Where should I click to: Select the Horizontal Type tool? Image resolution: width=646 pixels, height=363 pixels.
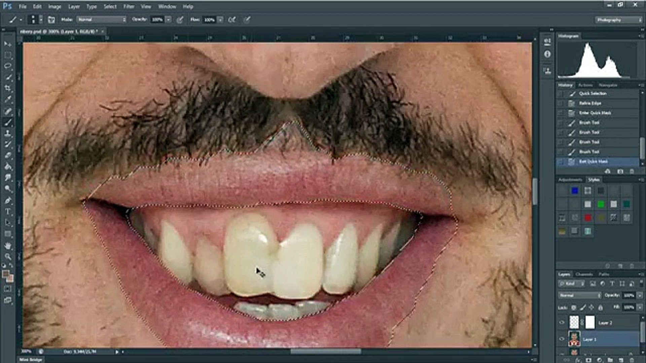tap(8, 211)
